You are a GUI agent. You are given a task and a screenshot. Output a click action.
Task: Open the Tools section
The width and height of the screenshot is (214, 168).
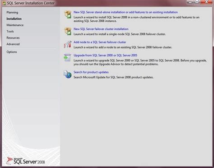(10, 32)
